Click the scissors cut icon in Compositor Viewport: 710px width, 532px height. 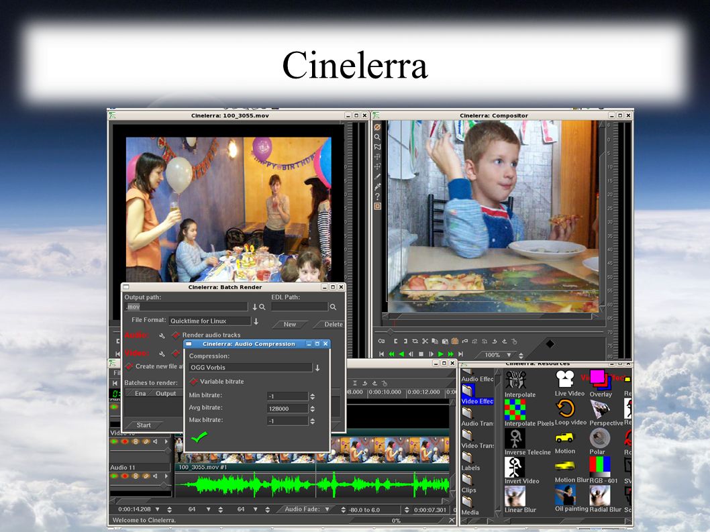425,341
